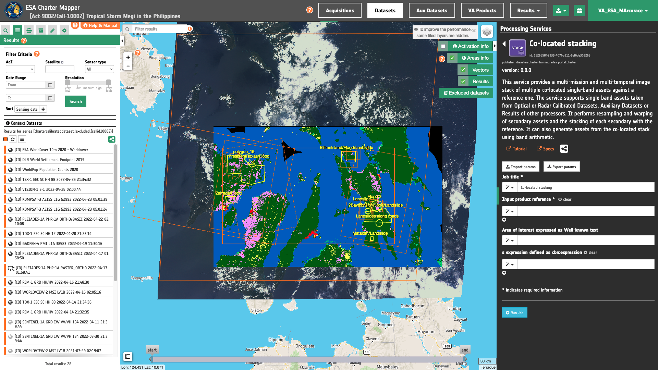Click the full-extent icon at map bottom-left

tap(128, 357)
